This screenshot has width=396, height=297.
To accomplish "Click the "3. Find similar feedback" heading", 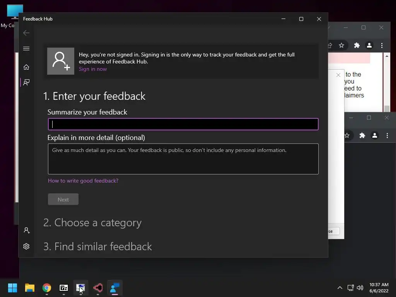I will (x=97, y=246).
